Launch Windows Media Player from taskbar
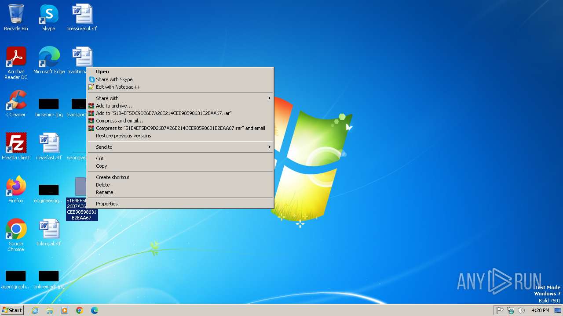This screenshot has height=316, width=563. pos(65,310)
